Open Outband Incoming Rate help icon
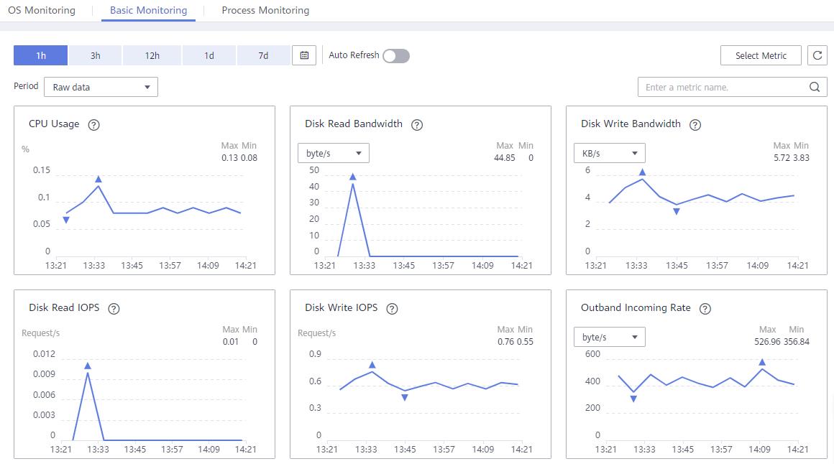 [x=705, y=309]
